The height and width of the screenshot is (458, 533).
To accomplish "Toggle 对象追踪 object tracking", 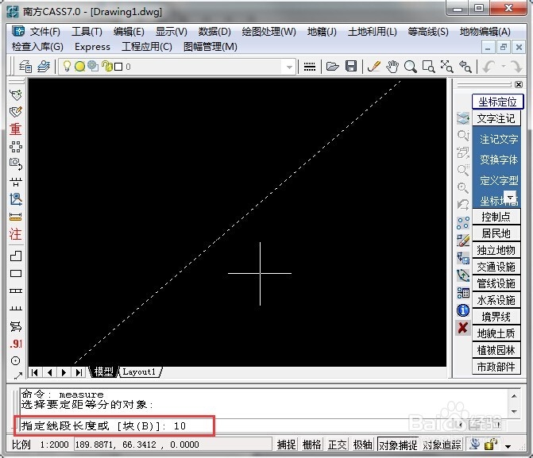I will pos(442,445).
